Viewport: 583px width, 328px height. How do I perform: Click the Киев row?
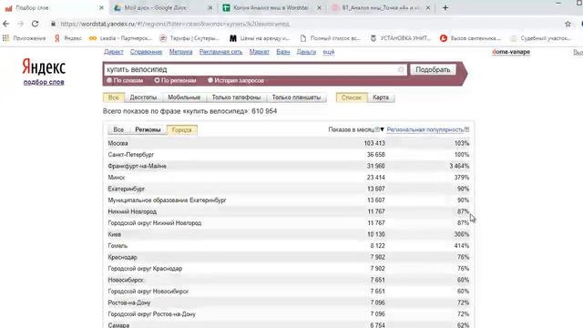click(x=289, y=234)
